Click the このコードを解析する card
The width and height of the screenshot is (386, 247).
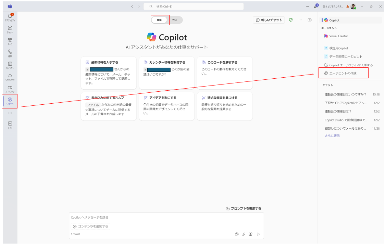(225, 73)
